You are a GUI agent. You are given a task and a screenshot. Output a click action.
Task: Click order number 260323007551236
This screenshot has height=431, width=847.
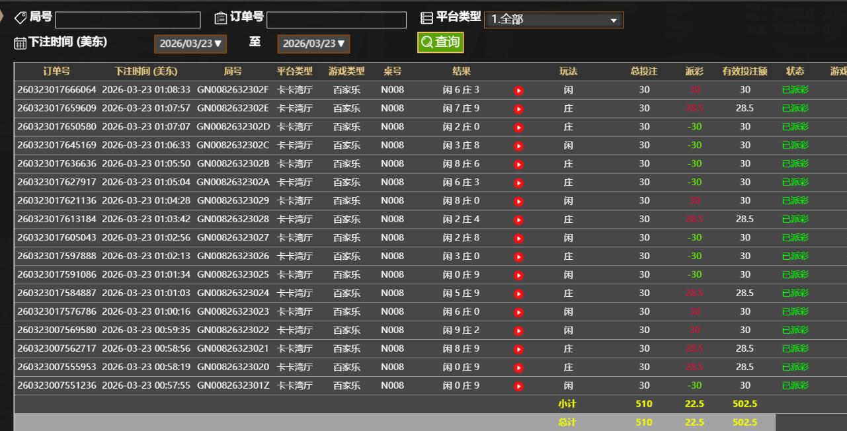(57, 386)
